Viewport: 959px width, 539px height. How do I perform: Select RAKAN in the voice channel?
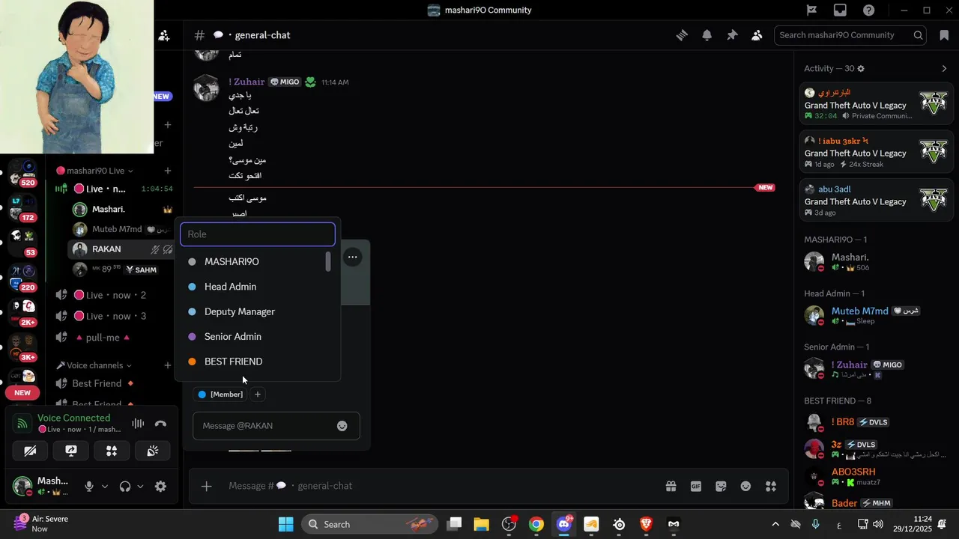[x=122, y=249]
